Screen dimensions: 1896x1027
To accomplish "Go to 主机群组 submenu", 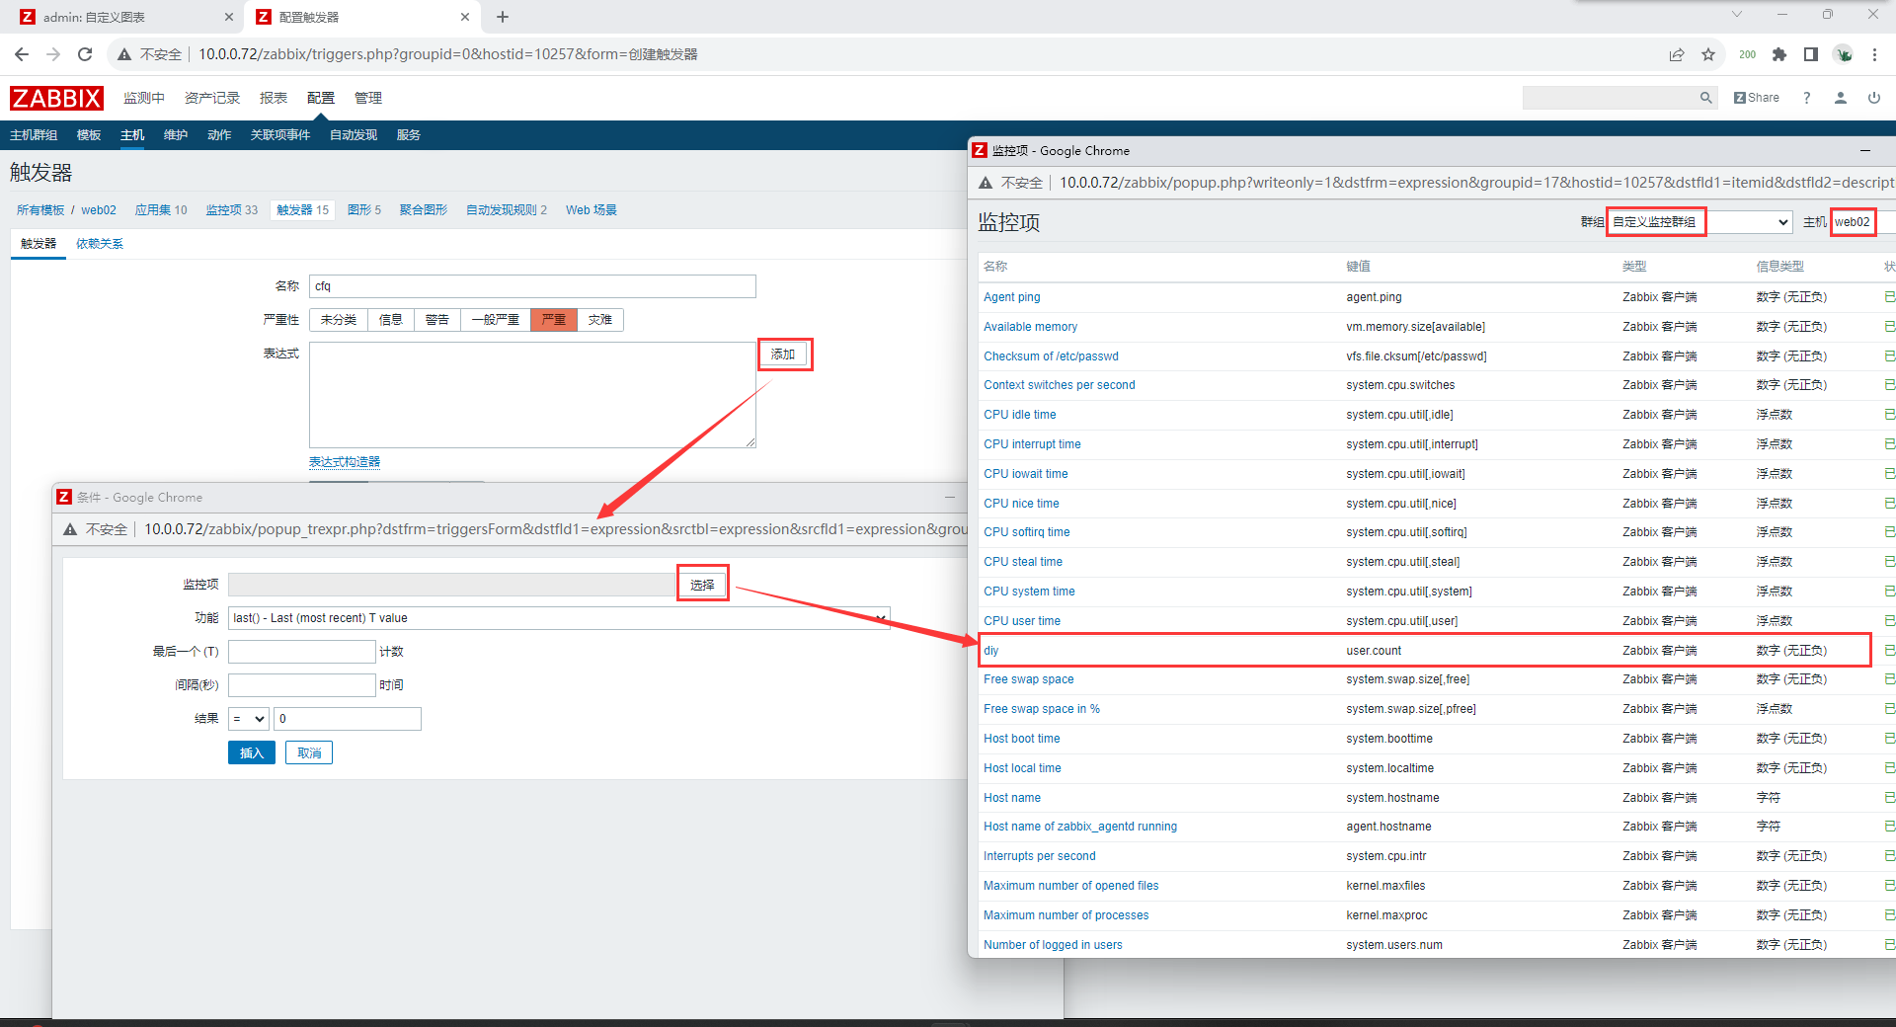I will point(34,135).
